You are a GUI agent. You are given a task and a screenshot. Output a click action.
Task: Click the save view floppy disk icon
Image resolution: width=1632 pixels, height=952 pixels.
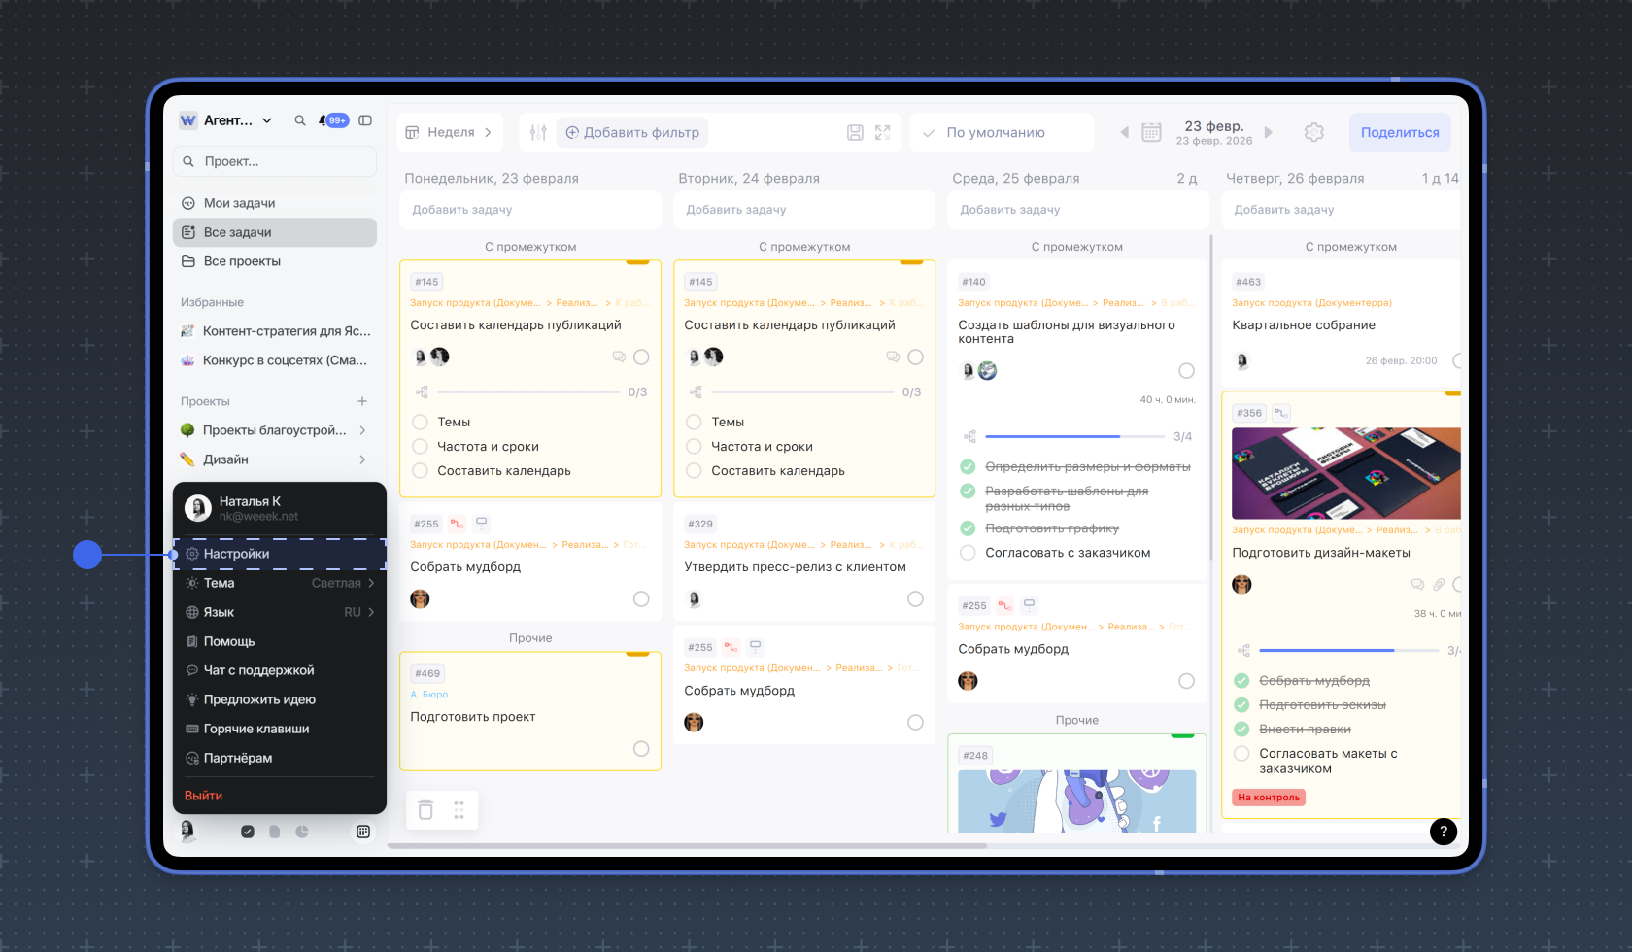(855, 132)
